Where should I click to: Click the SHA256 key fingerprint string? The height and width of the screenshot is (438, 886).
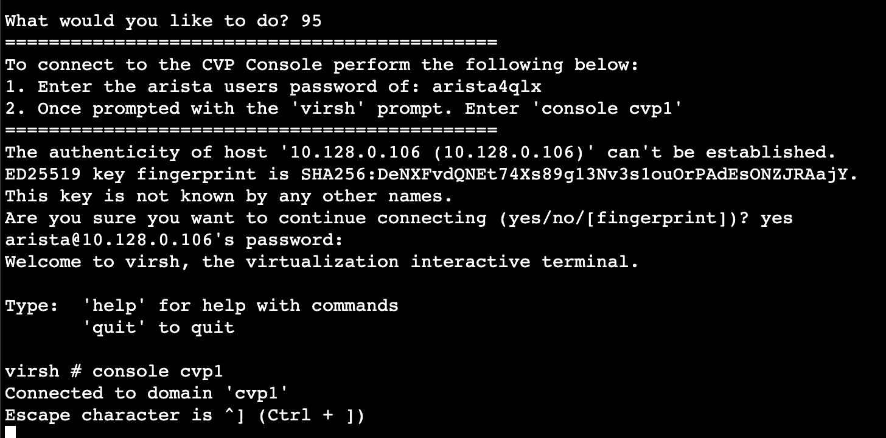(579, 175)
